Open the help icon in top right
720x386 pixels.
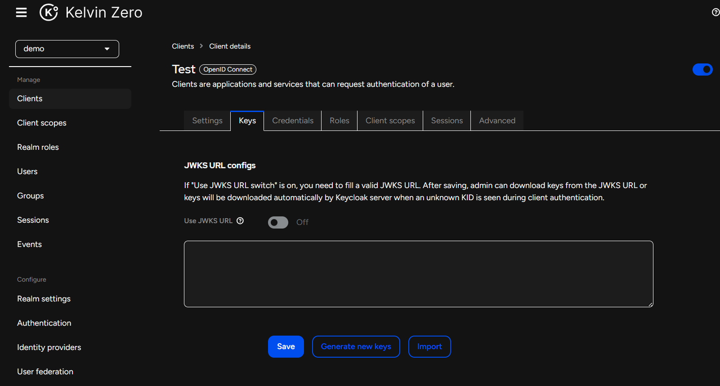click(x=715, y=12)
